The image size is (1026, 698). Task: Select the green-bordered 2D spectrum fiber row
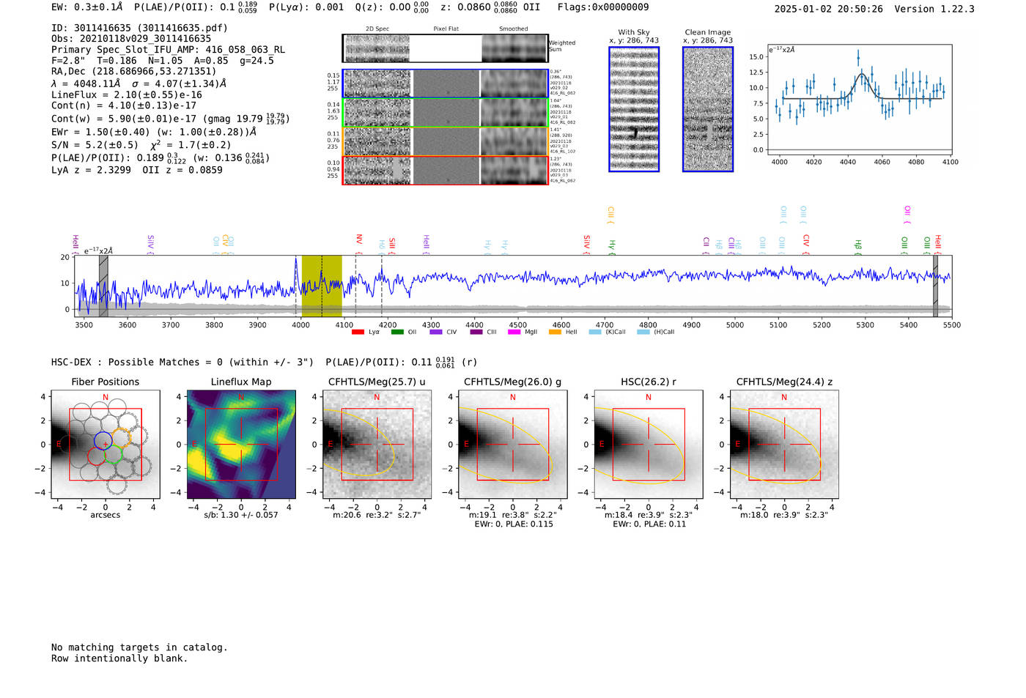click(445, 113)
